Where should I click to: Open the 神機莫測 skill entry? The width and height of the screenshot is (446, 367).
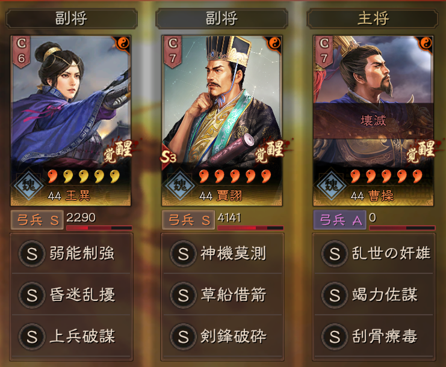tap(223, 253)
